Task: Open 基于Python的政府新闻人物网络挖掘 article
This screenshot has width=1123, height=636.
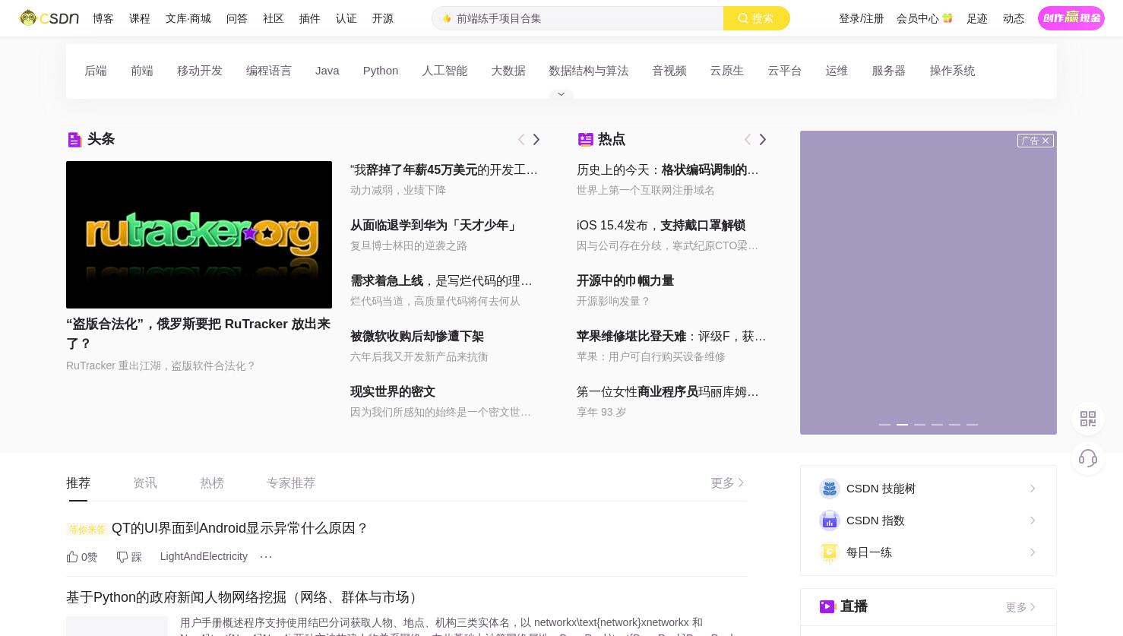Action: pos(244,597)
